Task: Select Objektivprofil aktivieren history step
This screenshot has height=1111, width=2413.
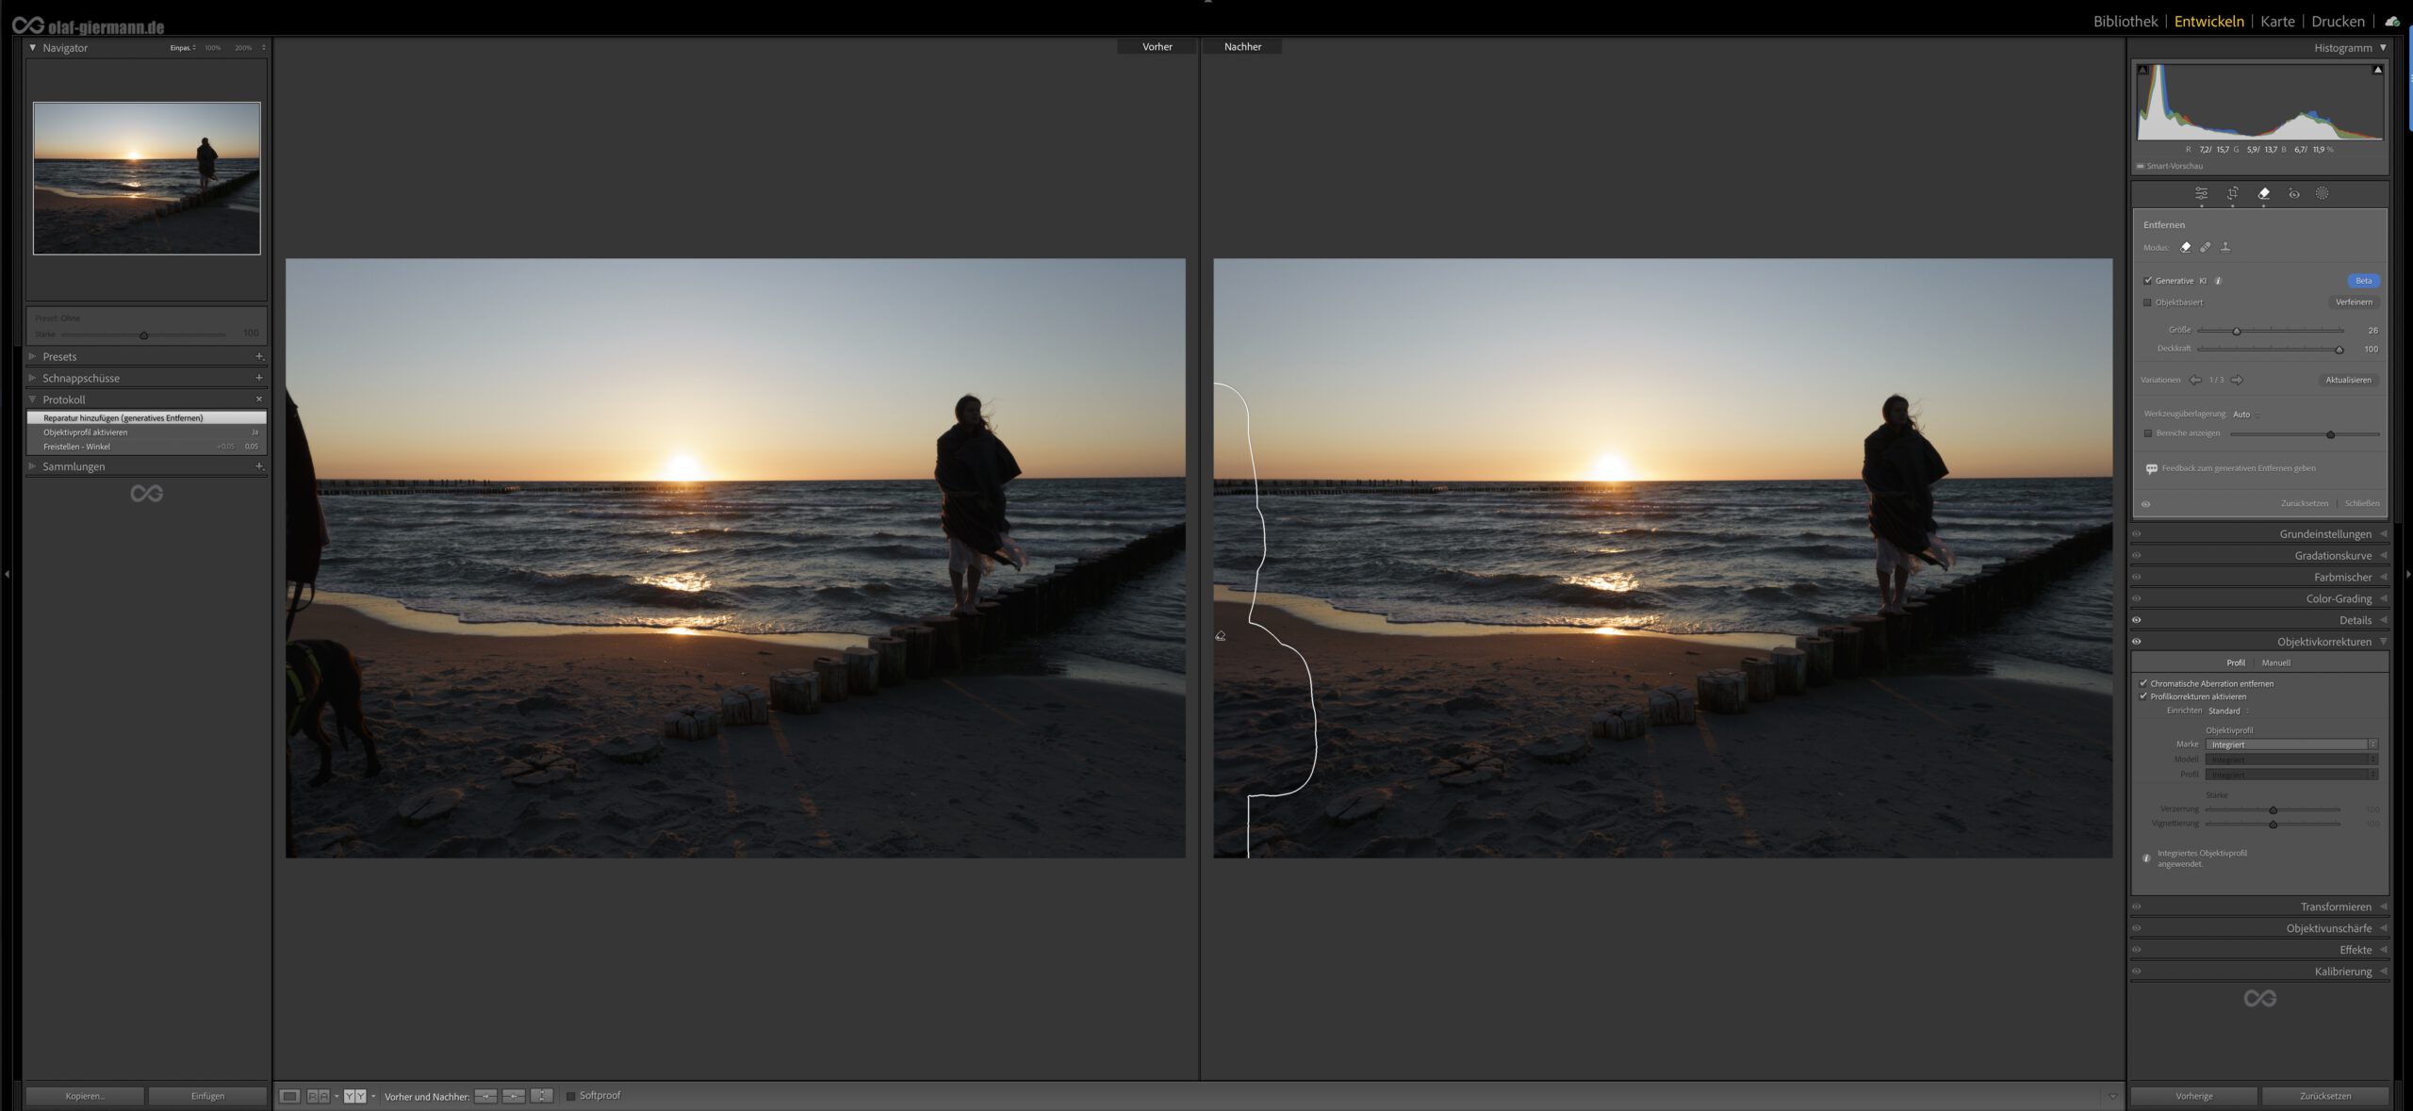Action: [x=85, y=433]
